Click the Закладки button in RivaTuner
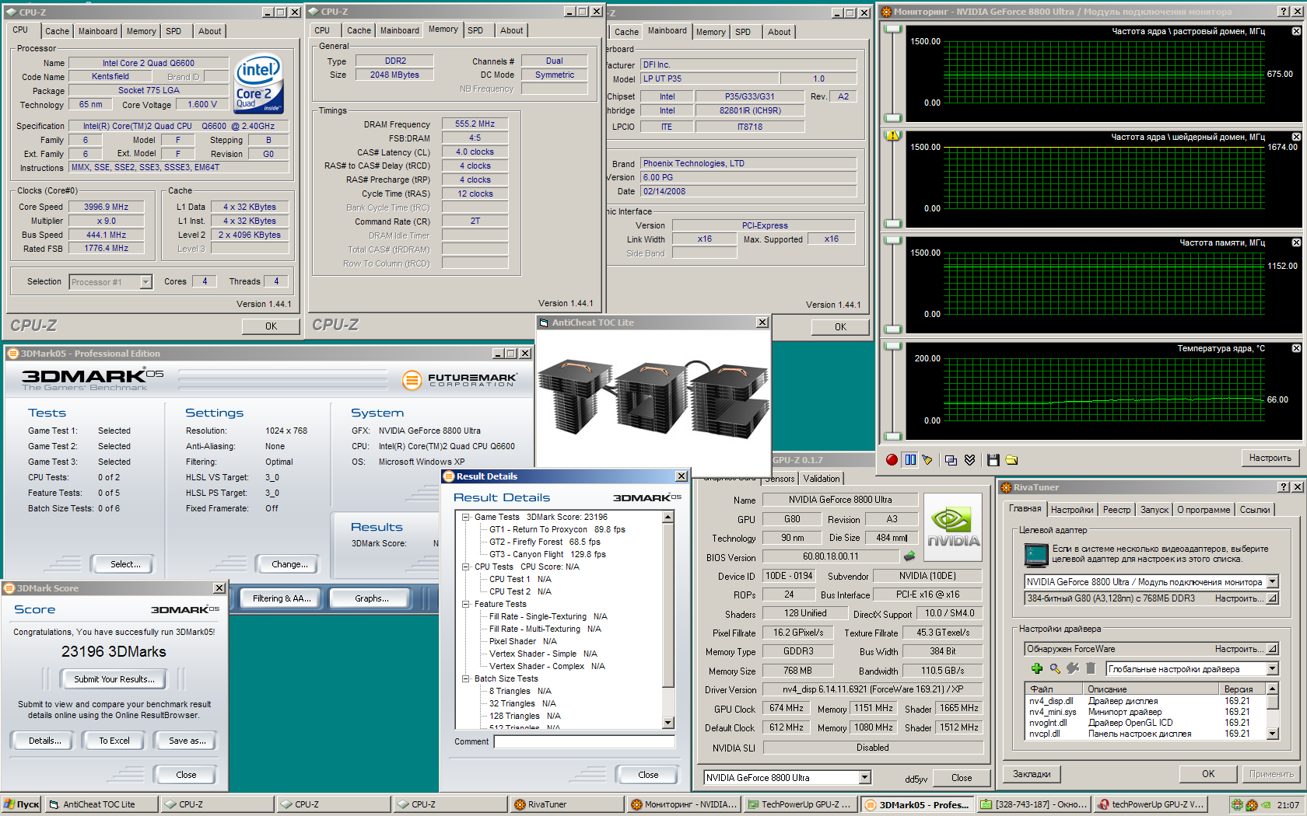 [x=1032, y=774]
